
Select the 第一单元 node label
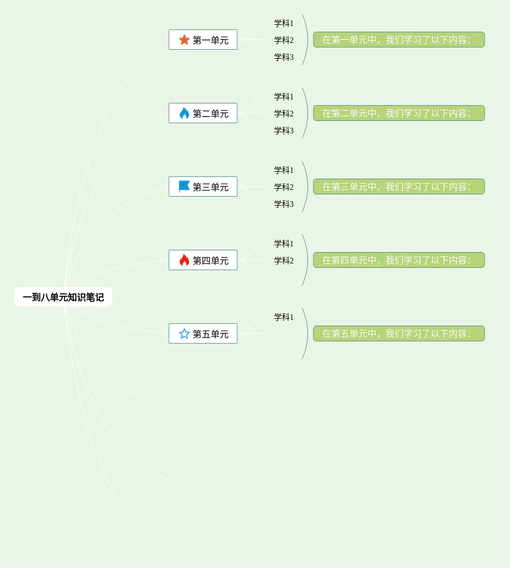(x=211, y=40)
